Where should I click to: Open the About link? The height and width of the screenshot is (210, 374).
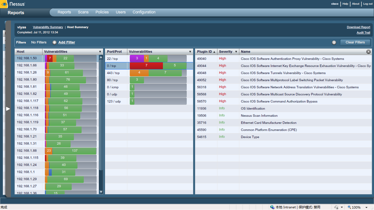click(356, 4)
